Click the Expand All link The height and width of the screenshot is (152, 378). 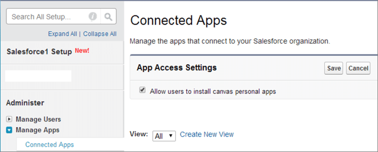(62, 34)
